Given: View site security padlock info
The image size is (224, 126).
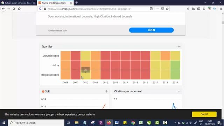Looking at the screenshot, I should click(45, 9).
